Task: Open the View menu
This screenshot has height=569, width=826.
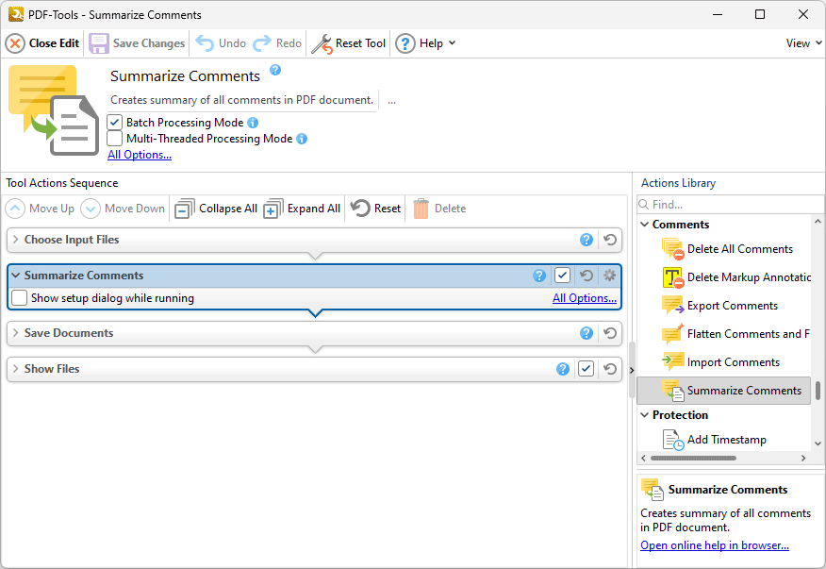Action: 801,42
